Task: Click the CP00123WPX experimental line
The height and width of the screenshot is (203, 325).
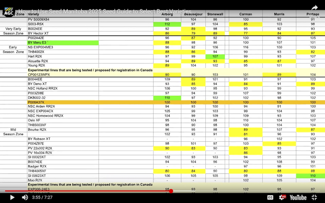Action: pos(39,74)
